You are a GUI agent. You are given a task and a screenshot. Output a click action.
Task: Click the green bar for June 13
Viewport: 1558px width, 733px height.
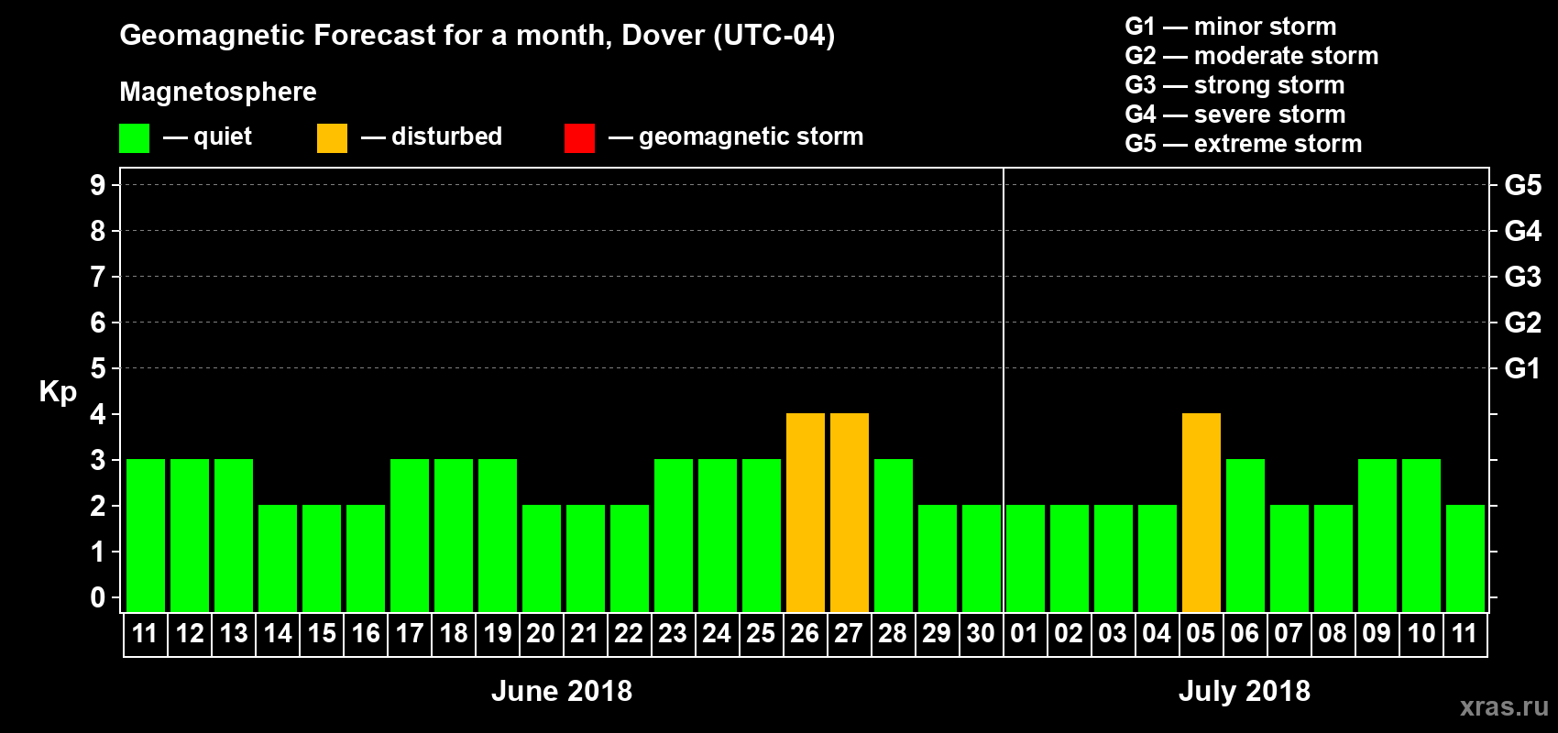pyautogui.click(x=234, y=536)
